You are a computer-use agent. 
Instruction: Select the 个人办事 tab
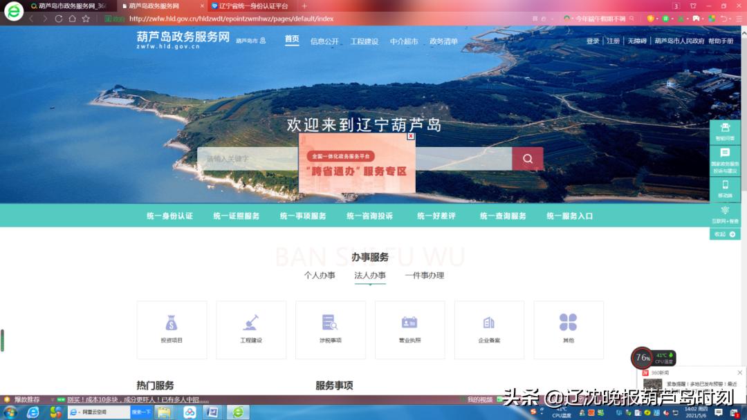[320, 276]
